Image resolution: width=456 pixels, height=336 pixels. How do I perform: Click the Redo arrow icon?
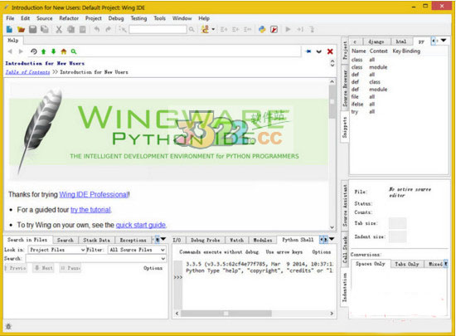108,29
